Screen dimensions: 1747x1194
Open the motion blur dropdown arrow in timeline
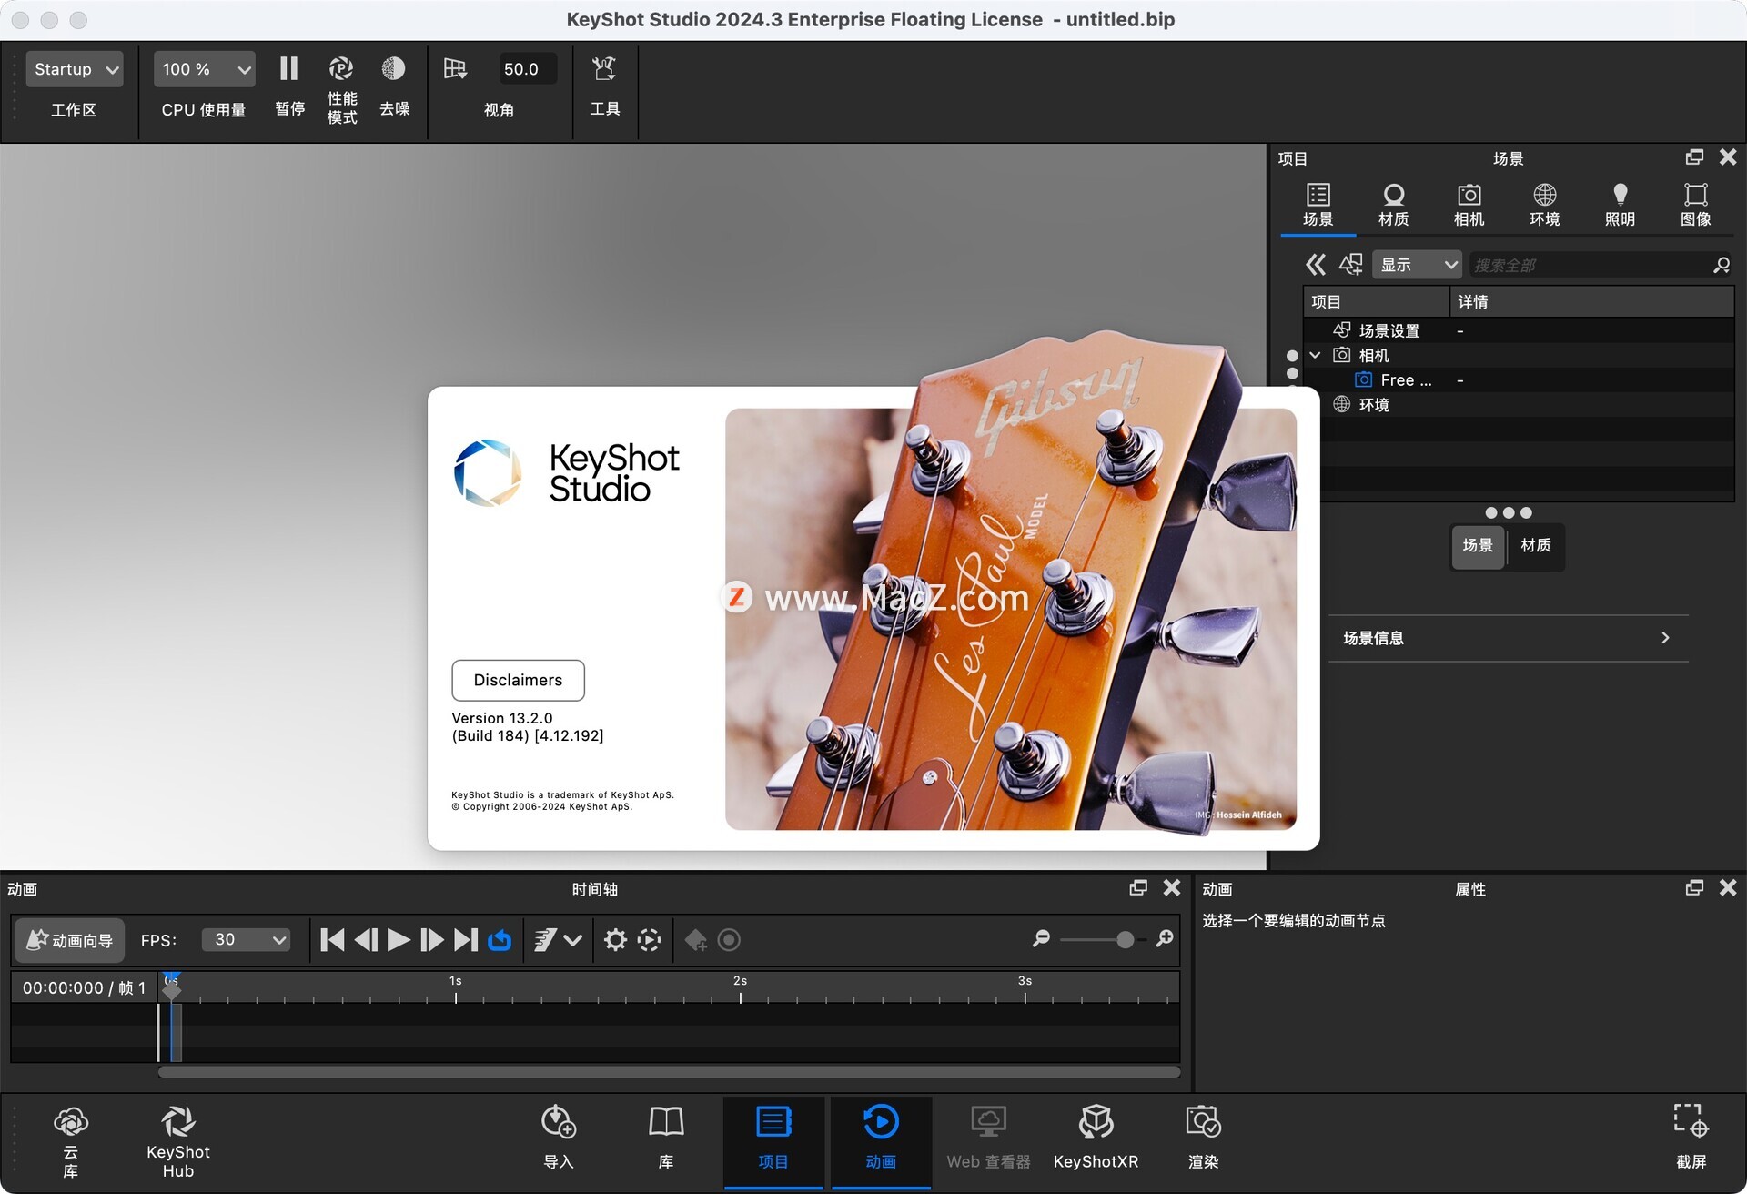pos(572,940)
